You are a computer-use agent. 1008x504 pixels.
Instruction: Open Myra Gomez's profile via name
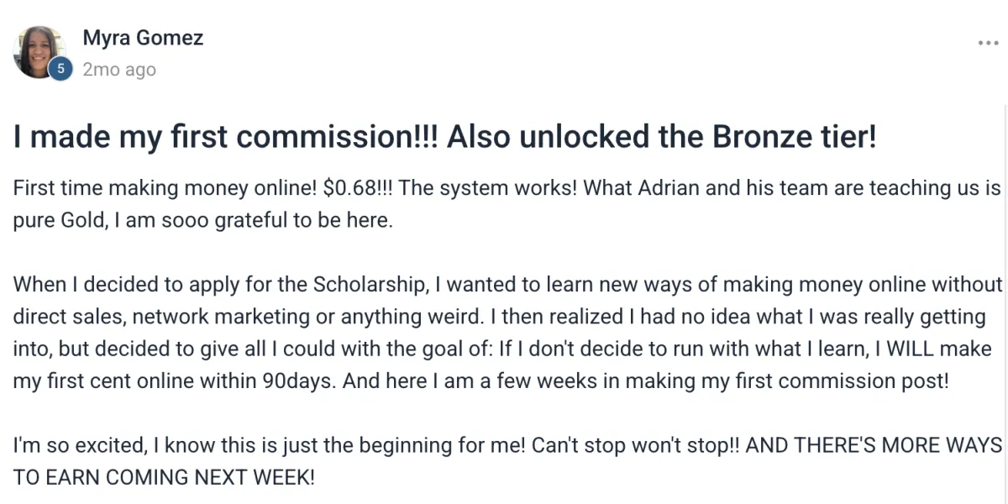(143, 38)
